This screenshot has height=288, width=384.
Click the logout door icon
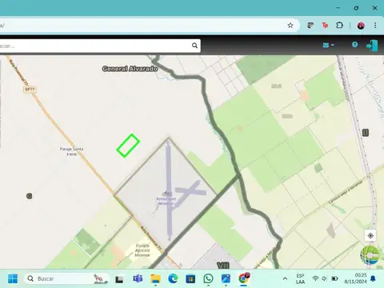click(x=372, y=46)
